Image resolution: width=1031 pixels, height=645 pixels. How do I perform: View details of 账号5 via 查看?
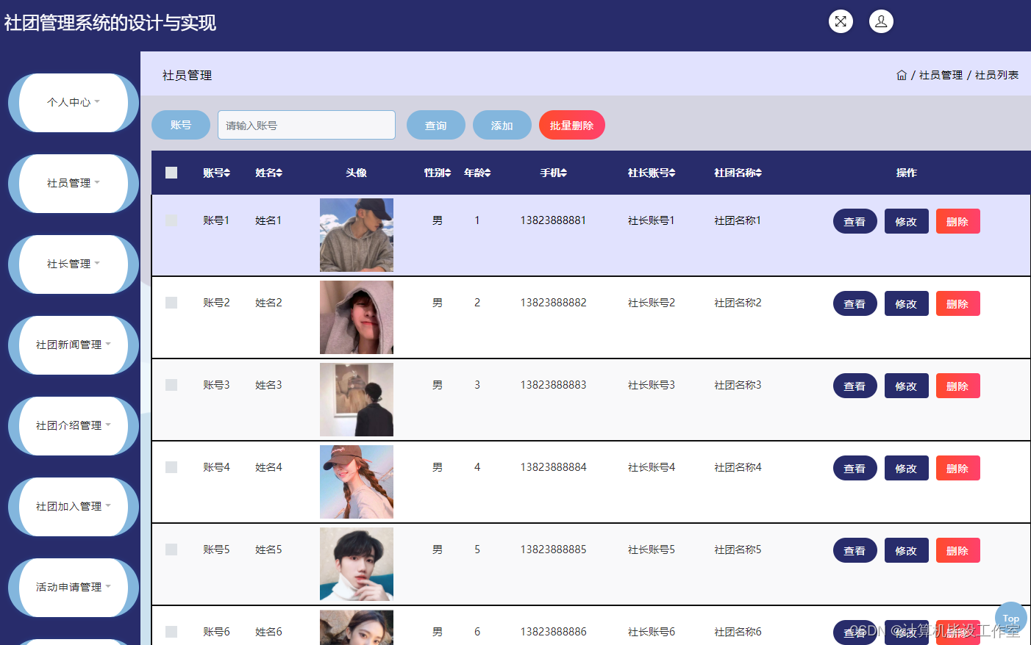tap(855, 550)
